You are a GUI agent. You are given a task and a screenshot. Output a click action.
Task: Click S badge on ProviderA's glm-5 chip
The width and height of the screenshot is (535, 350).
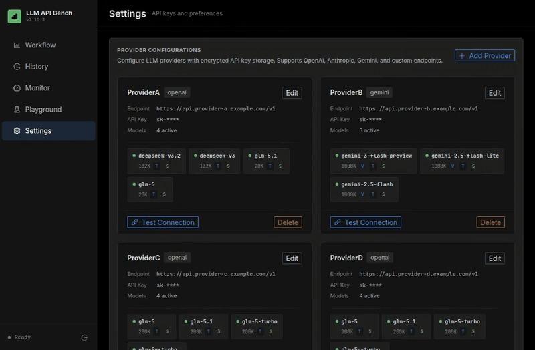click(x=164, y=194)
